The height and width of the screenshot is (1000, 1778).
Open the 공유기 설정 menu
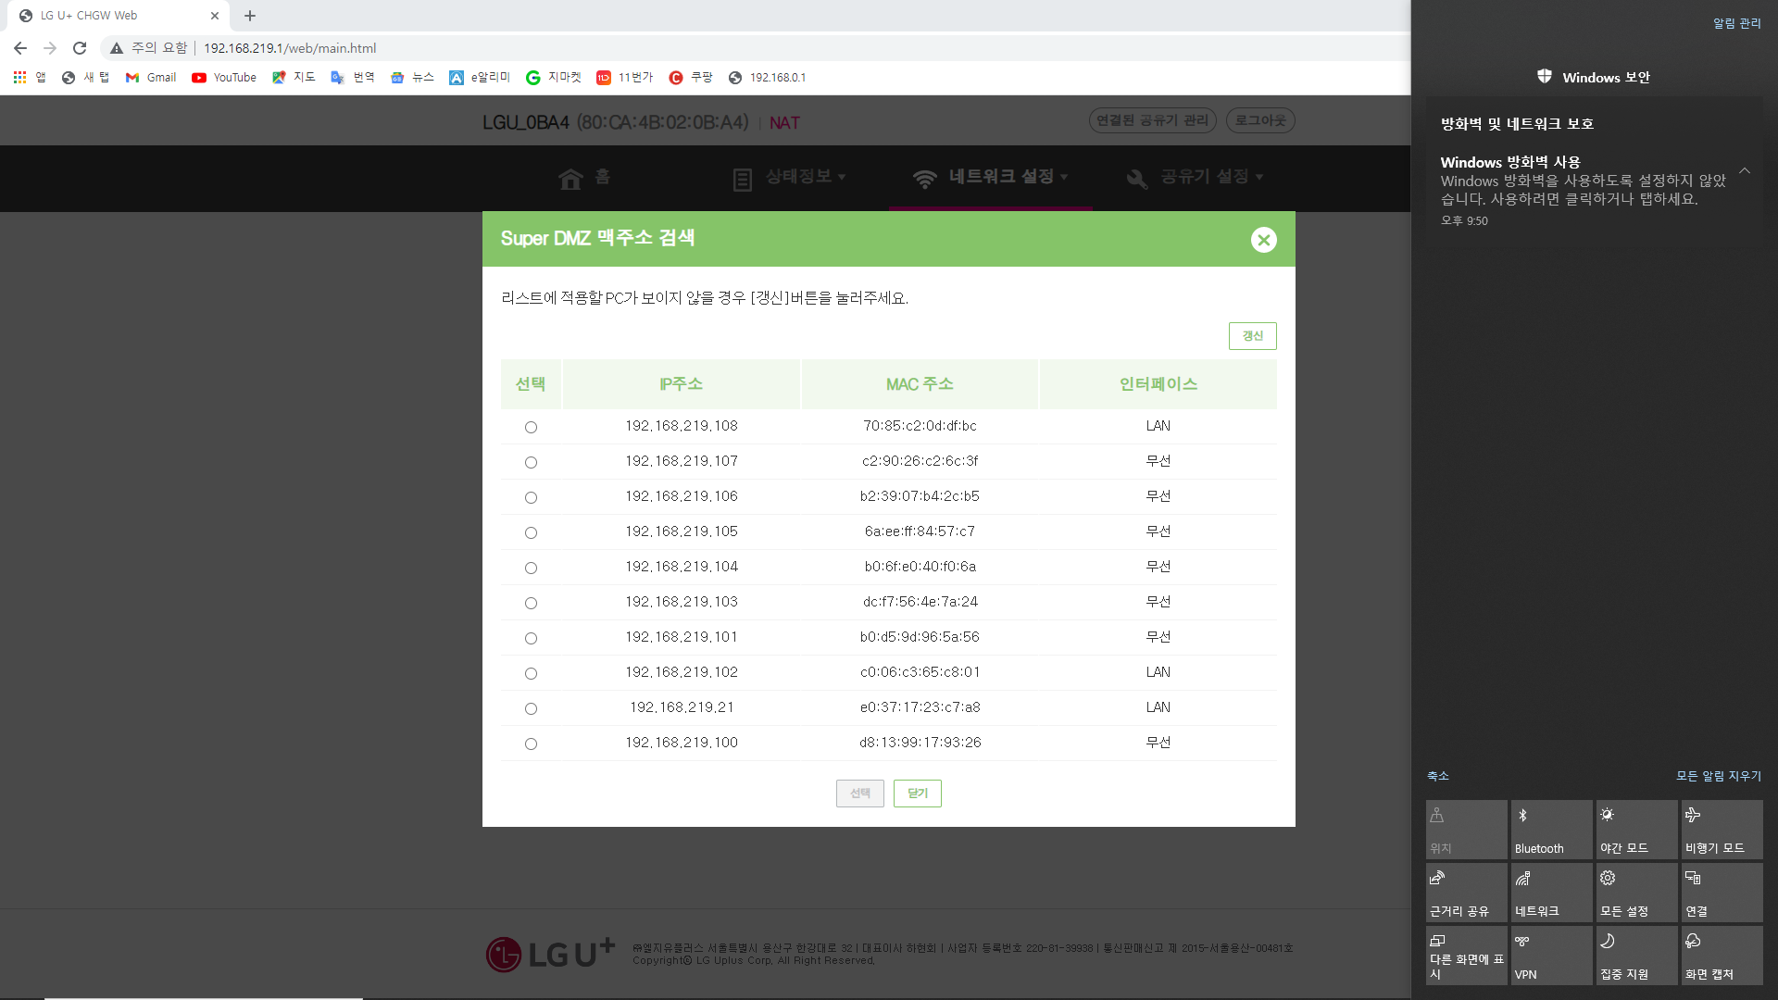[x=1204, y=177]
